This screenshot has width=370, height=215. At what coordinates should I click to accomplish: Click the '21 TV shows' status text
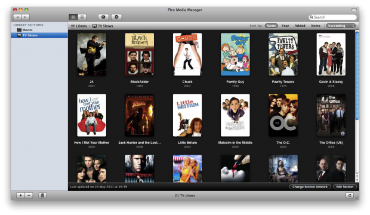pos(185,196)
